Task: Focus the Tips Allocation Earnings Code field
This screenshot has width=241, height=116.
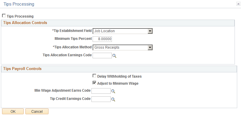Action: 102,55
